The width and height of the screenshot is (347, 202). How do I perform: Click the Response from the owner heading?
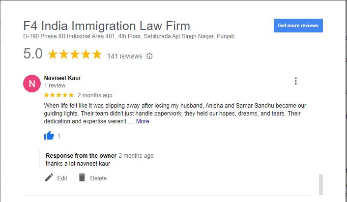pyautogui.click(x=81, y=155)
